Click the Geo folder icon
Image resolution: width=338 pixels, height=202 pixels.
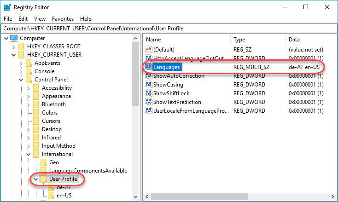click(x=44, y=162)
